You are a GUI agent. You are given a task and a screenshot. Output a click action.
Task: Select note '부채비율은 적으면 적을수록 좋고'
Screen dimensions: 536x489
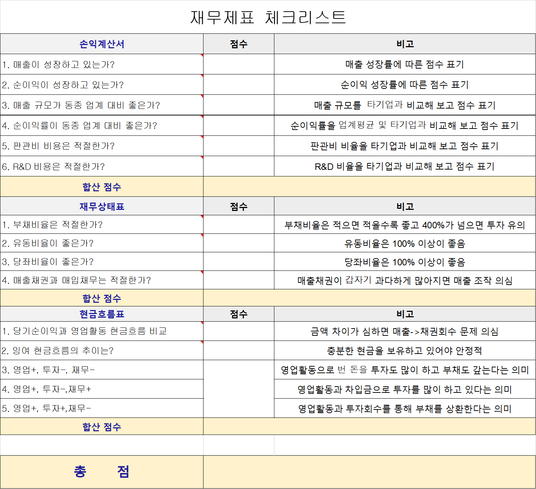click(405, 225)
